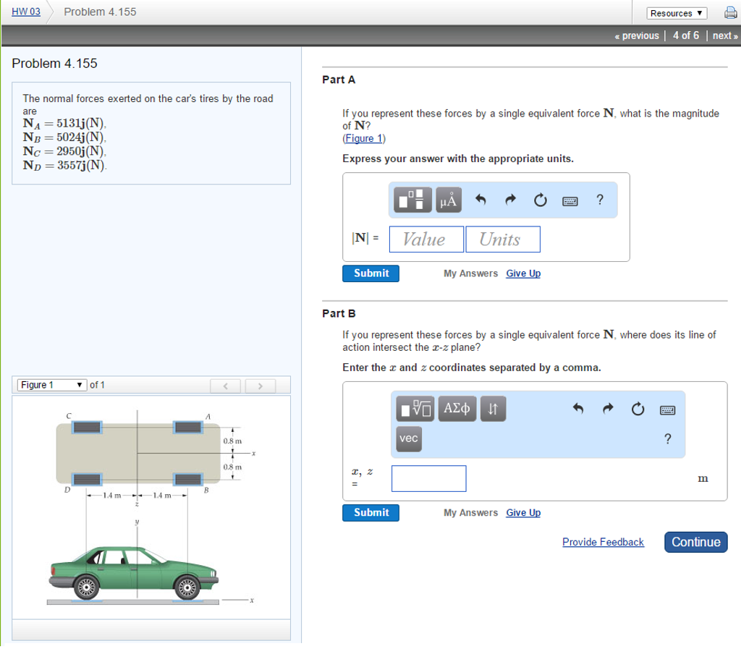This screenshot has height=654, width=741.
Task: Click the printer icon at top right
Action: [730, 12]
